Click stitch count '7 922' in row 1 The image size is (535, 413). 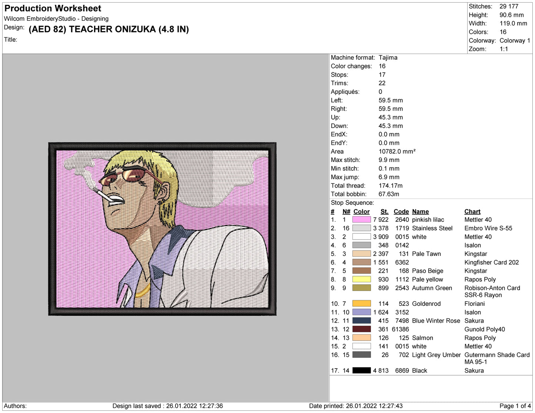coord(381,220)
